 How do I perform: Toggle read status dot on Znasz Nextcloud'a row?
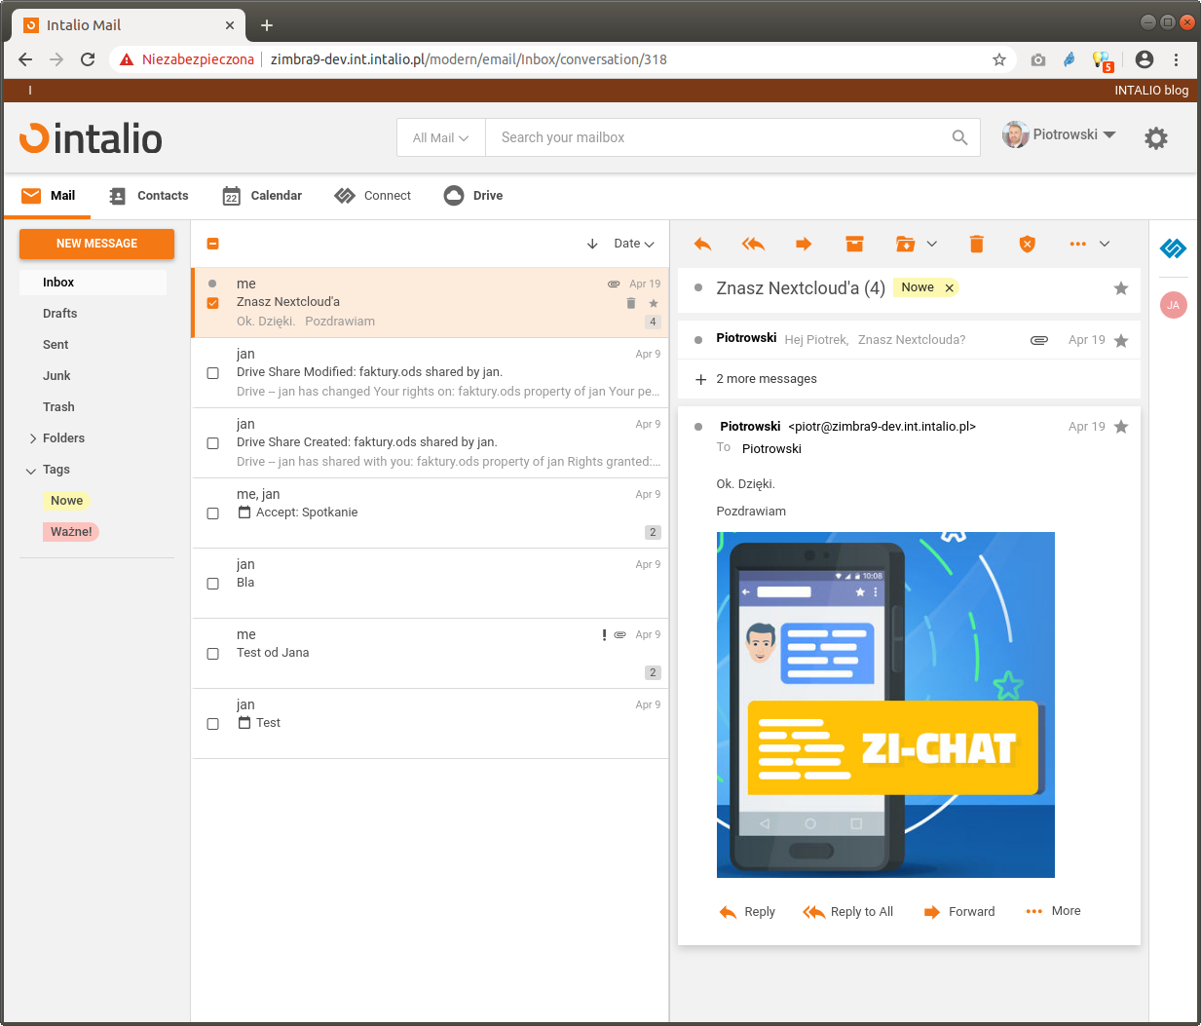click(212, 284)
